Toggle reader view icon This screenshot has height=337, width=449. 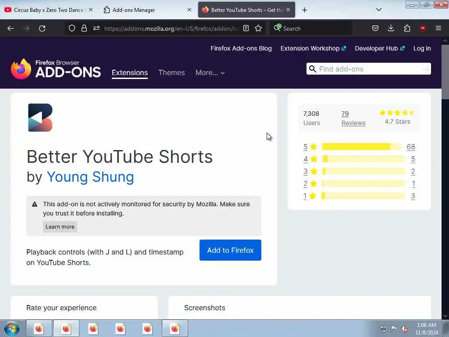point(246,28)
